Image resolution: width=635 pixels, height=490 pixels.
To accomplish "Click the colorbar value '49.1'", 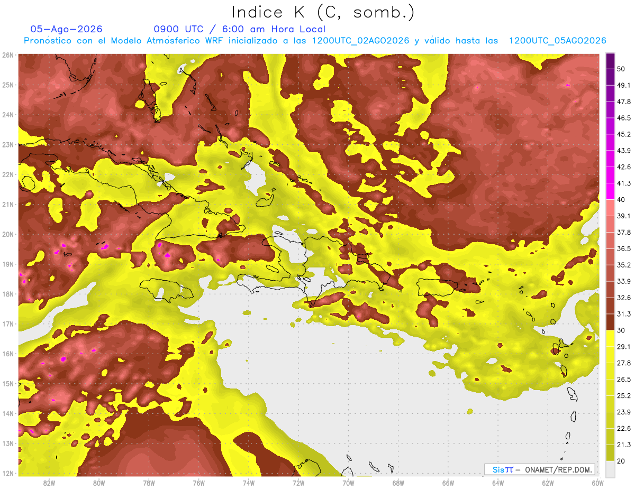I will [x=624, y=85].
